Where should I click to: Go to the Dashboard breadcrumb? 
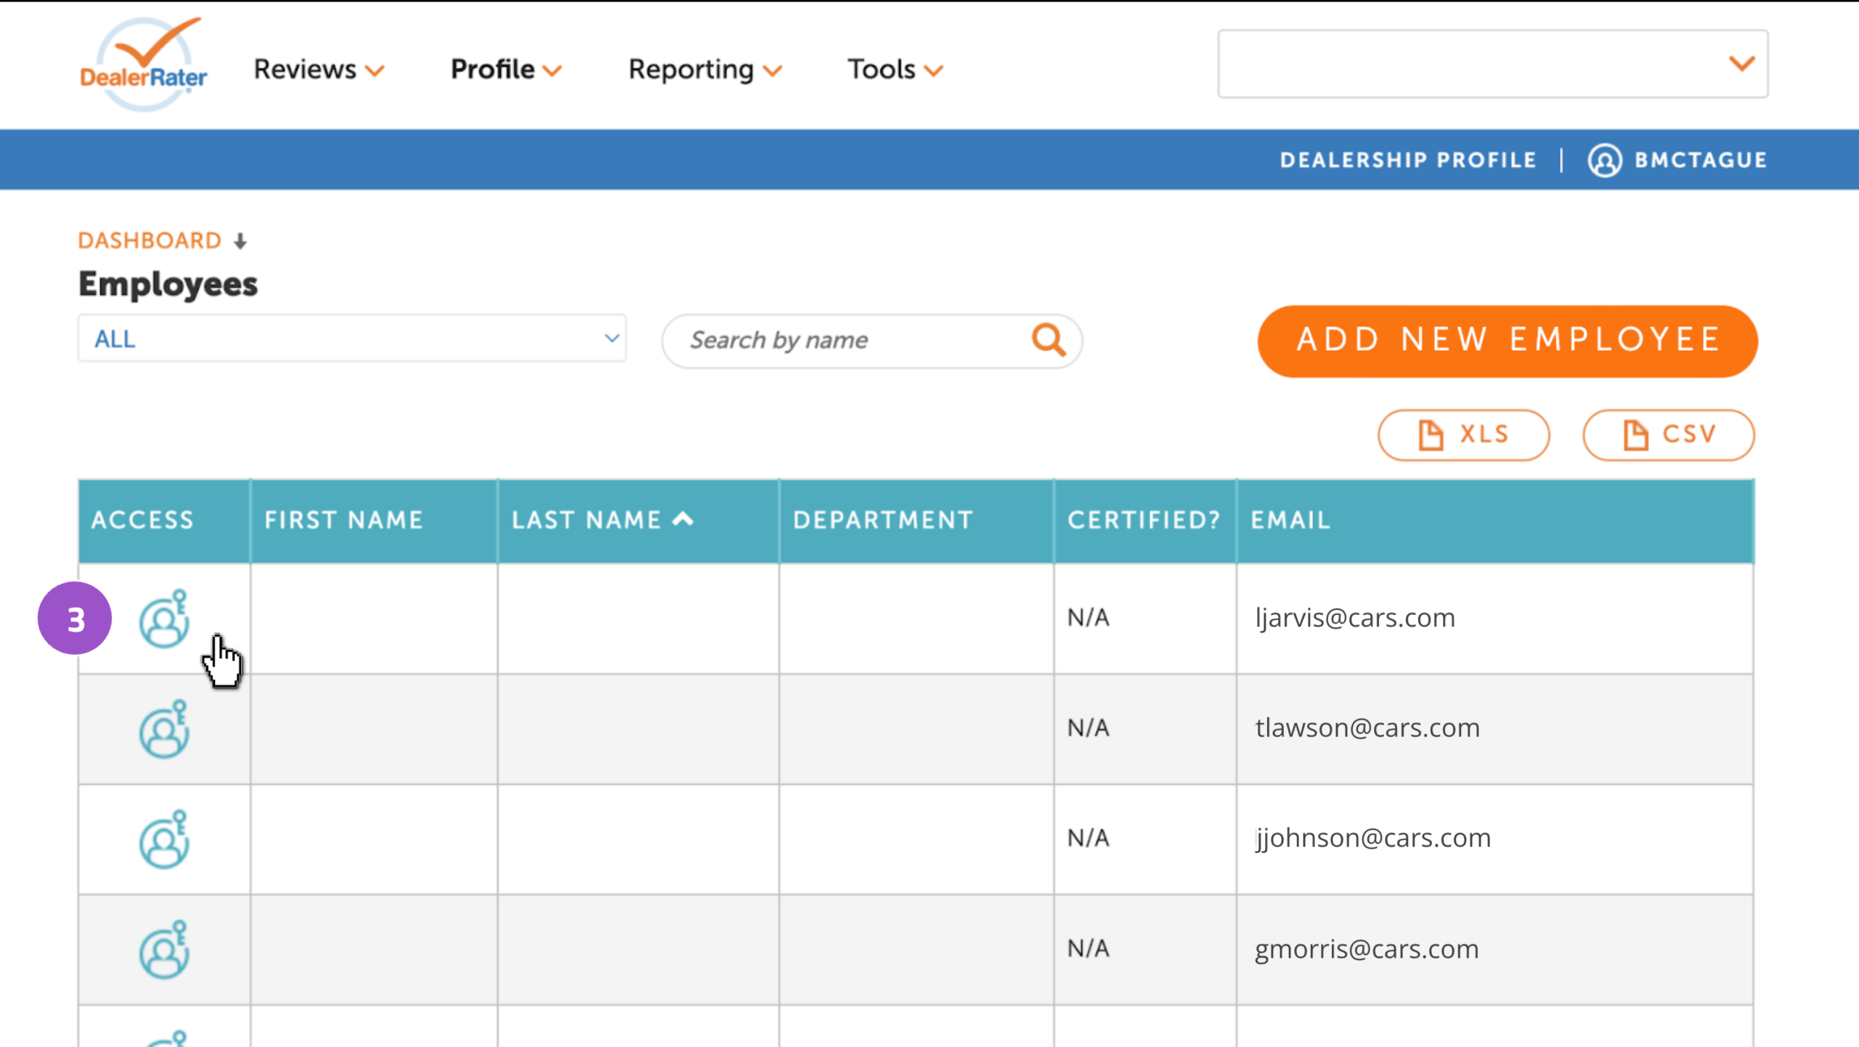[x=150, y=241]
